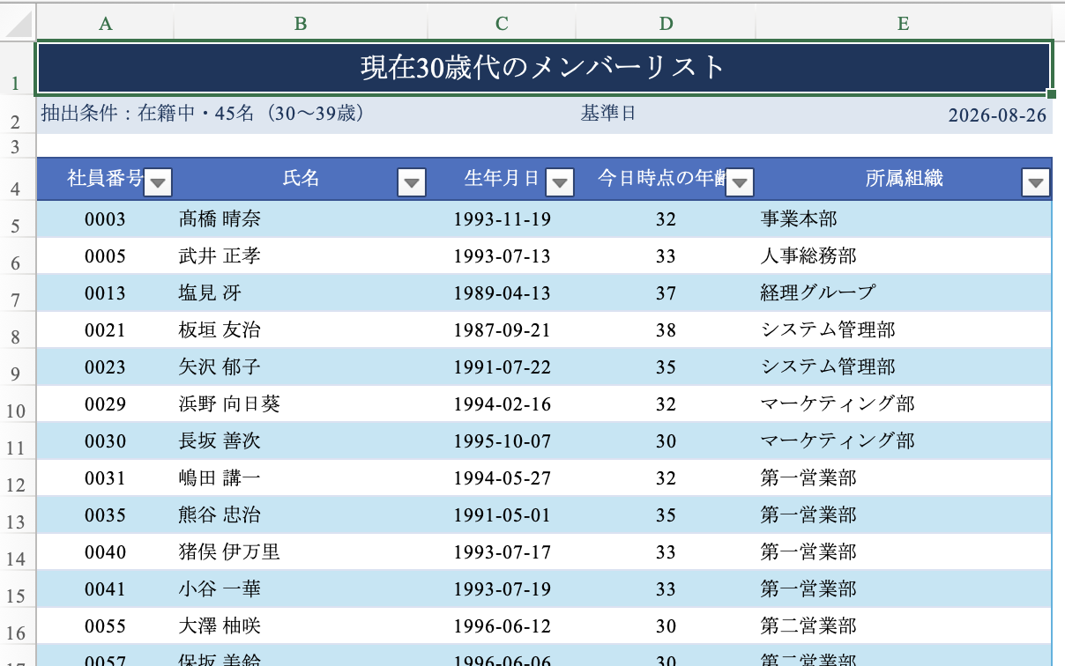Select column C header
This screenshot has width=1065, height=666.
502,25
